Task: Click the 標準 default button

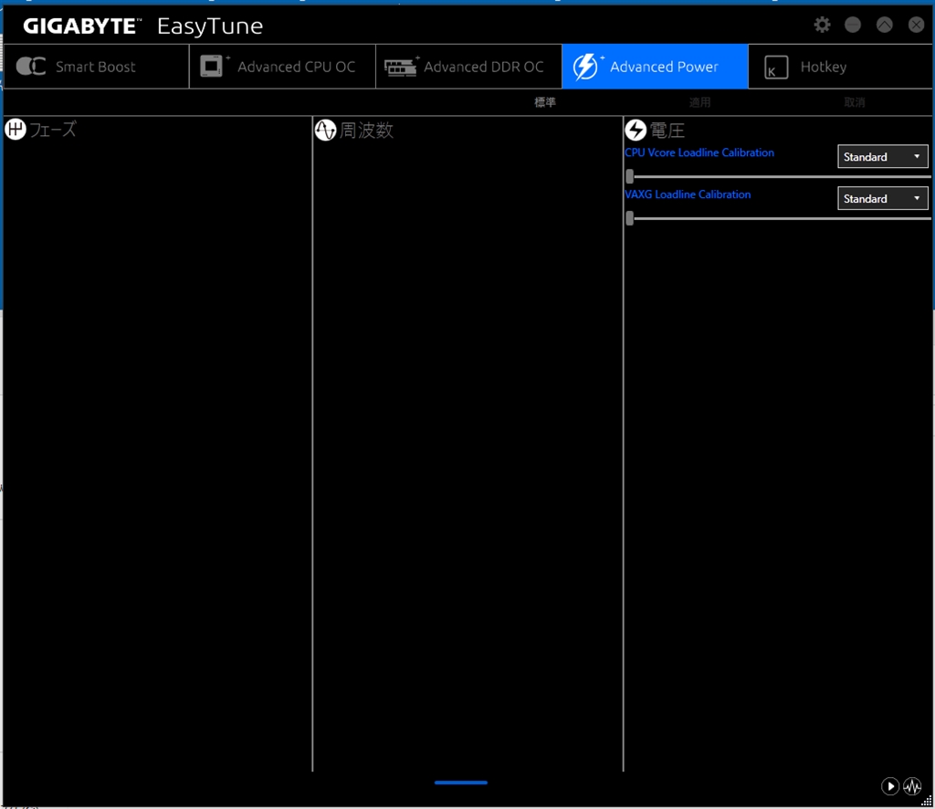Action: click(545, 102)
